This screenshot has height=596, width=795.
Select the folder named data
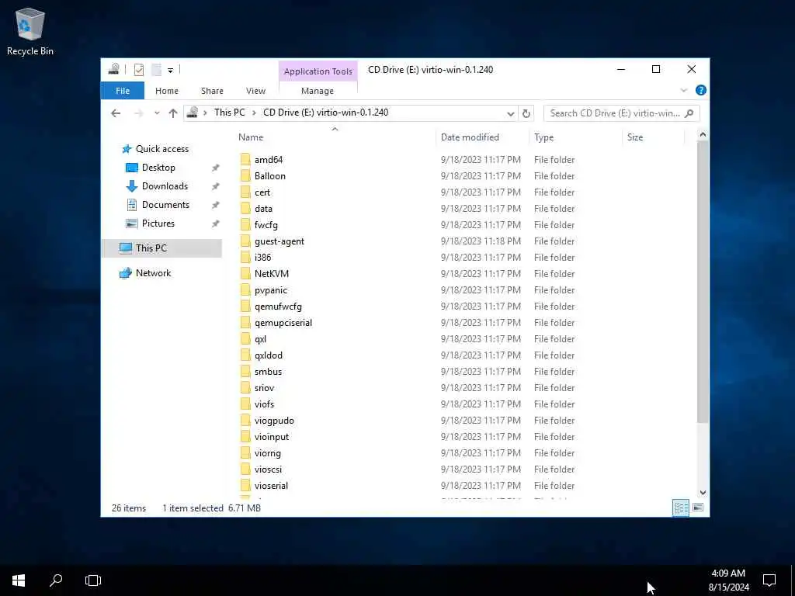point(263,208)
